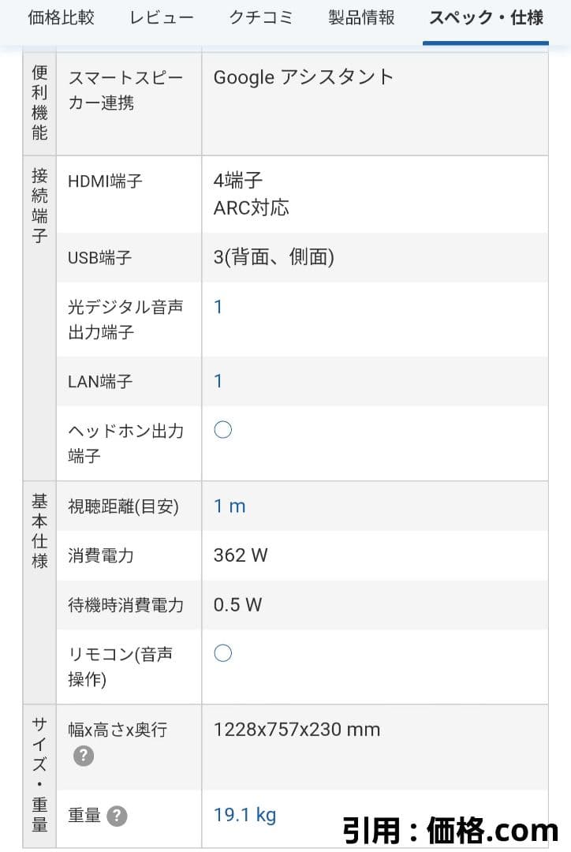571x852 pixels.
Task: Select the 製品情報 tab
Action: point(361,17)
